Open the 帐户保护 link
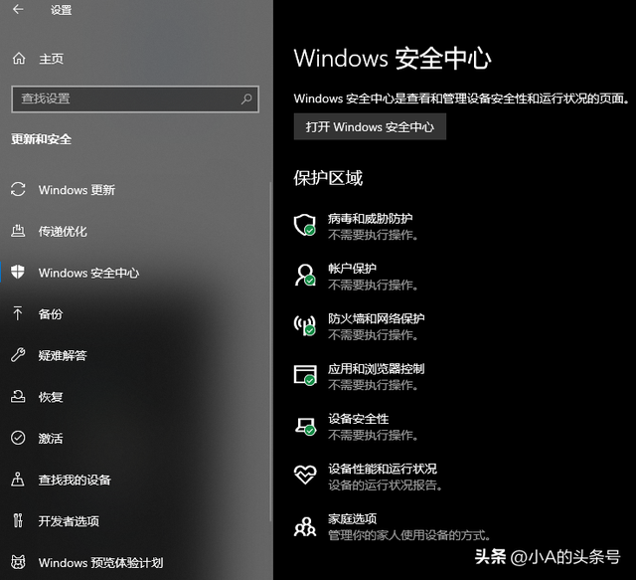This screenshot has width=636, height=580. [x=352, y=269]
